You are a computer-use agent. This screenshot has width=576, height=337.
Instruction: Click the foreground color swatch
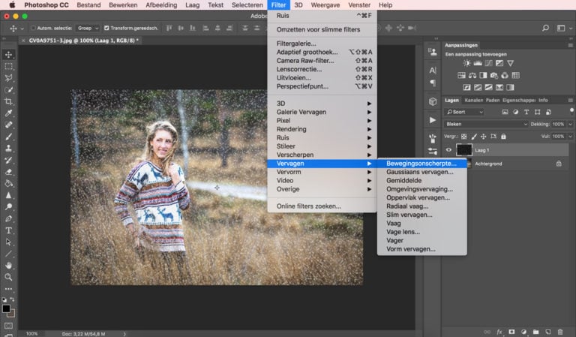[6, 308]
